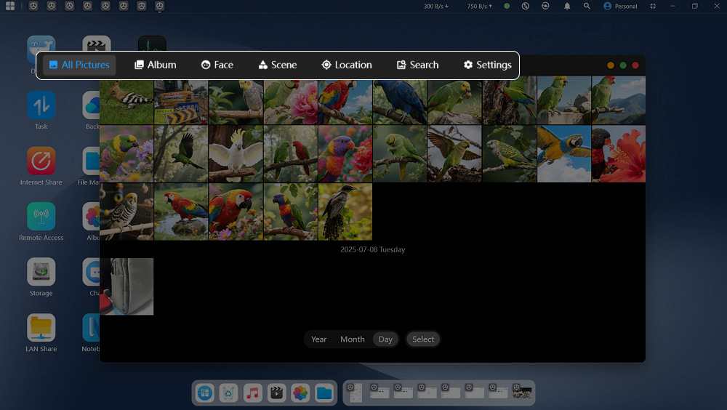Open the Settings tab in the photo app
The image size is (727, 410).
click(487, 65)
